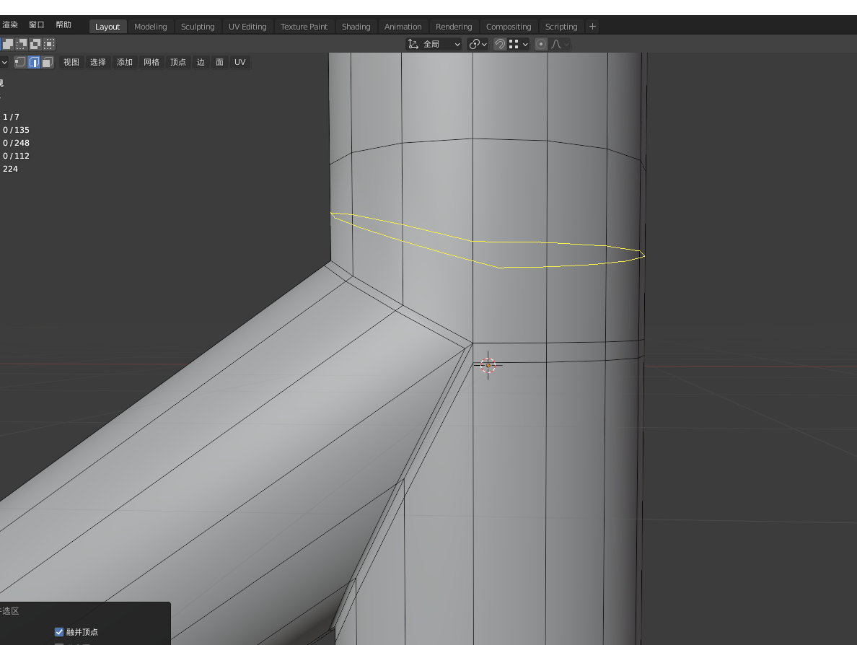Toggle box select mode

coord(20,44)
